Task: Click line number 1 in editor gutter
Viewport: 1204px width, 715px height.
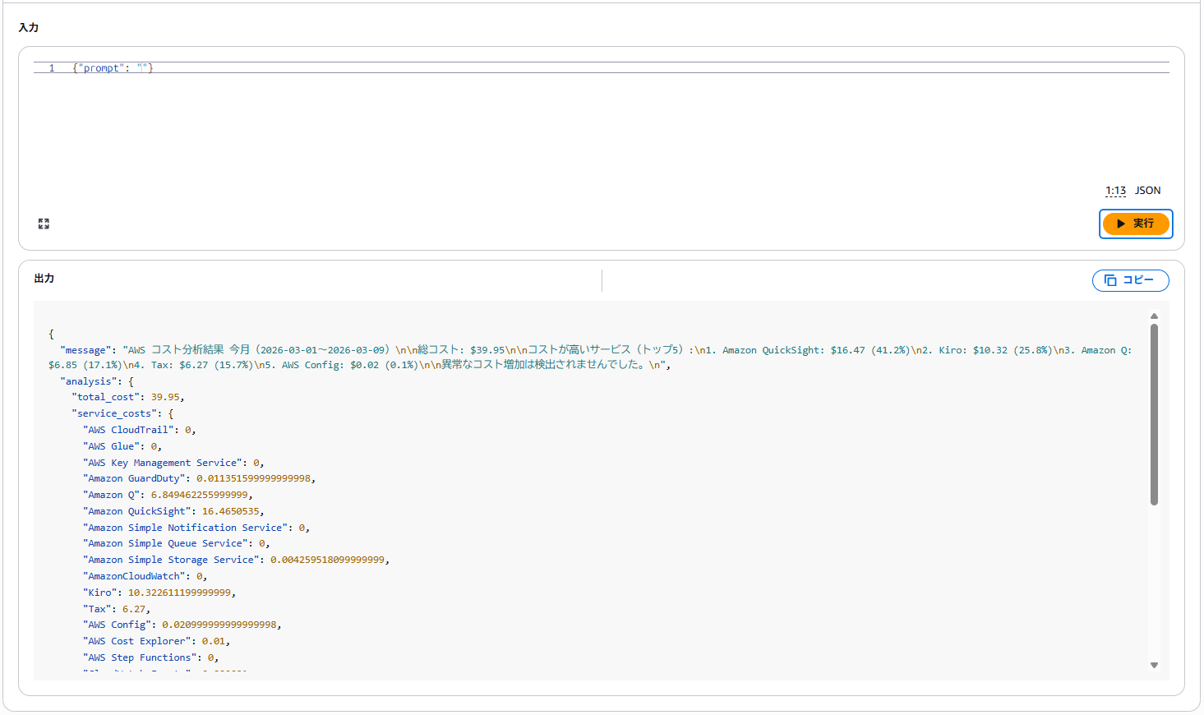Action: 52,68
